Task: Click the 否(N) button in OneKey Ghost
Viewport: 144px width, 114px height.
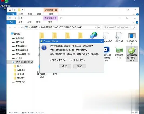Action: point(79,66)
